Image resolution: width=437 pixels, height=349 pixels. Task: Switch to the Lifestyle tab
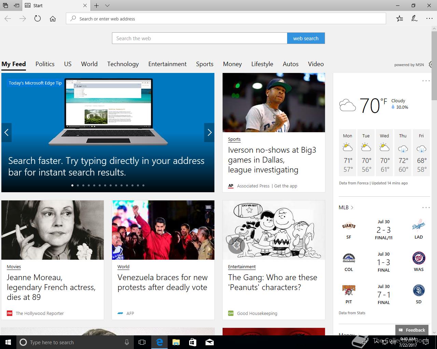pyautogui.click(x=262, y=64)
